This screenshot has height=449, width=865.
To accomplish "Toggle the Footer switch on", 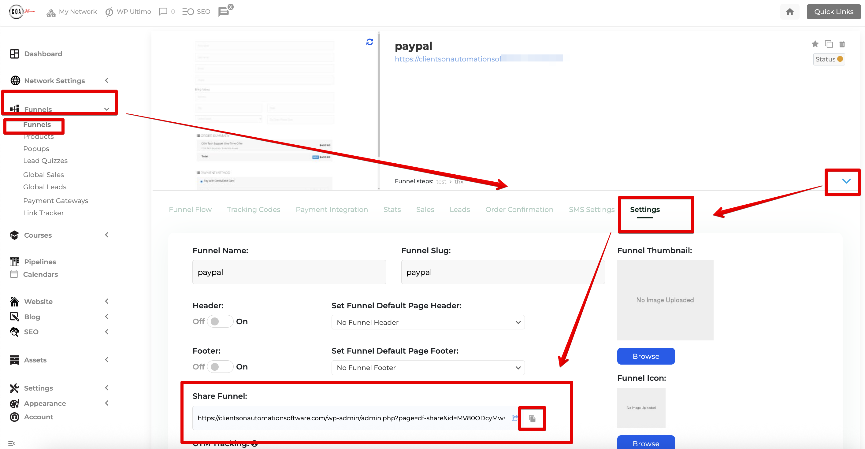I will click(x=220, y=367).
